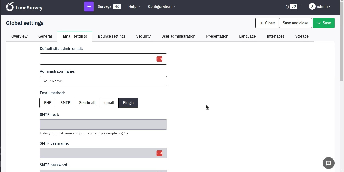Open the Security tab
Screen dimensions: 344x172
143,36
